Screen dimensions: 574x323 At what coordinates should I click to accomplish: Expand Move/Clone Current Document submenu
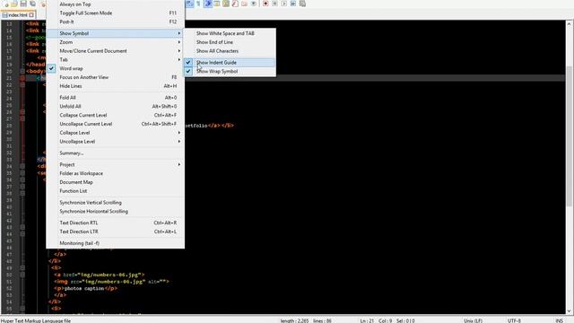(x=115, y=51)
